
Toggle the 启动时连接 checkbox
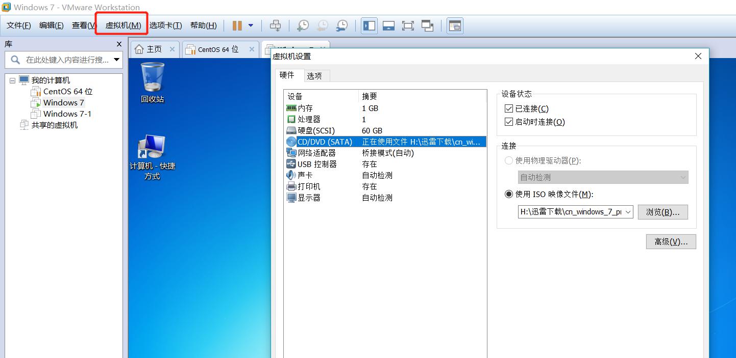coord(508,121)
